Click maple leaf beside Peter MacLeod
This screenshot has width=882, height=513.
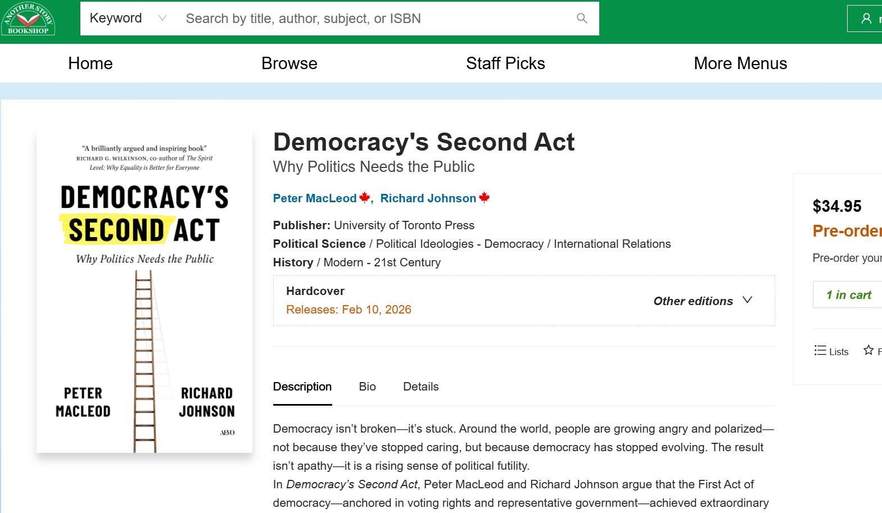tap(365, 197)
